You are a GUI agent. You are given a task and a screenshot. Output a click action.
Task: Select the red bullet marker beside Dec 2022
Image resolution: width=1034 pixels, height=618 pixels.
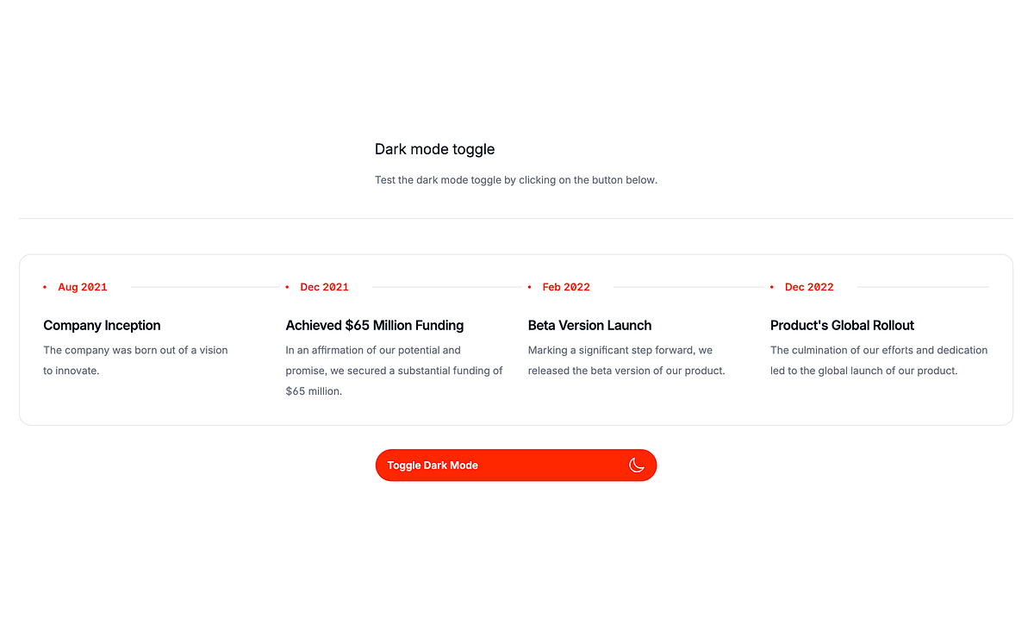click(773, 287)
